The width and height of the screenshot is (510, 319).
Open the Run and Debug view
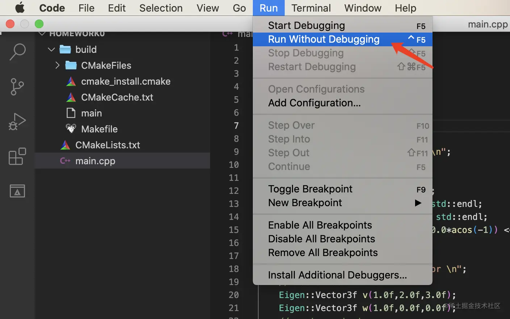17,122
